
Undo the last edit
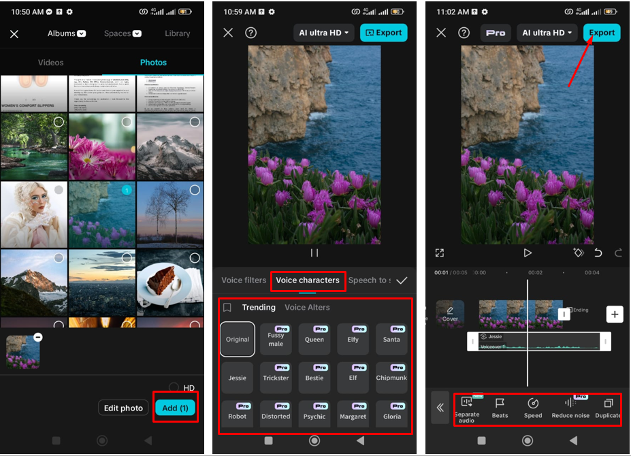tap(598, 253)
